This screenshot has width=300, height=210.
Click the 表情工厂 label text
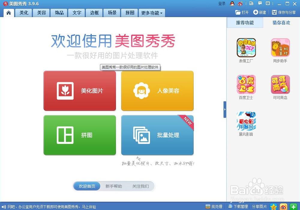pos(246,61)
